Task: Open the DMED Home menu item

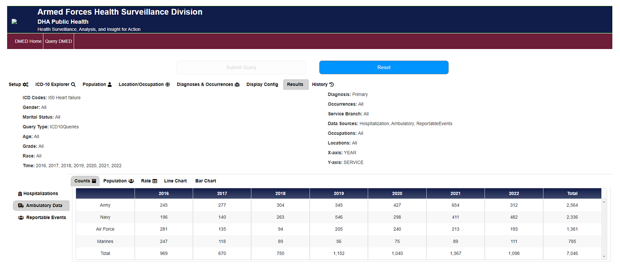Action: tap(28, 41)
